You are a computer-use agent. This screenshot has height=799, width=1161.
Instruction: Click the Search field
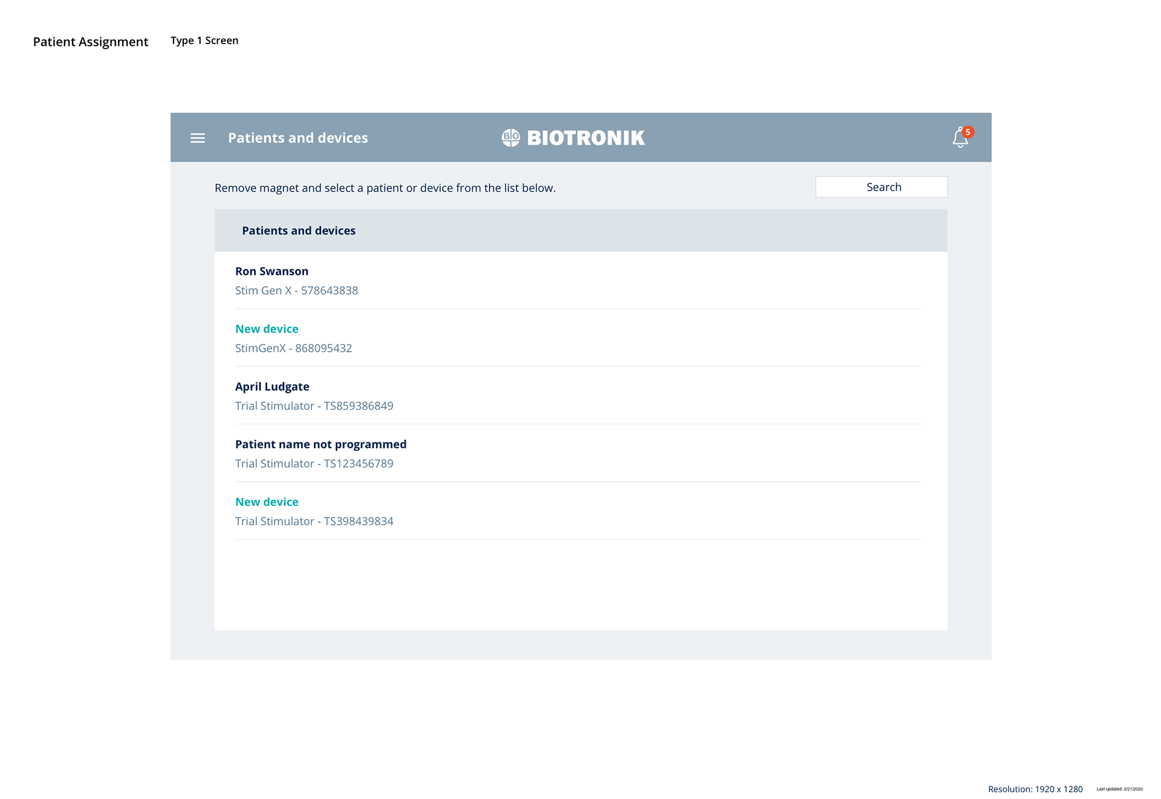[x=881, y=187]
